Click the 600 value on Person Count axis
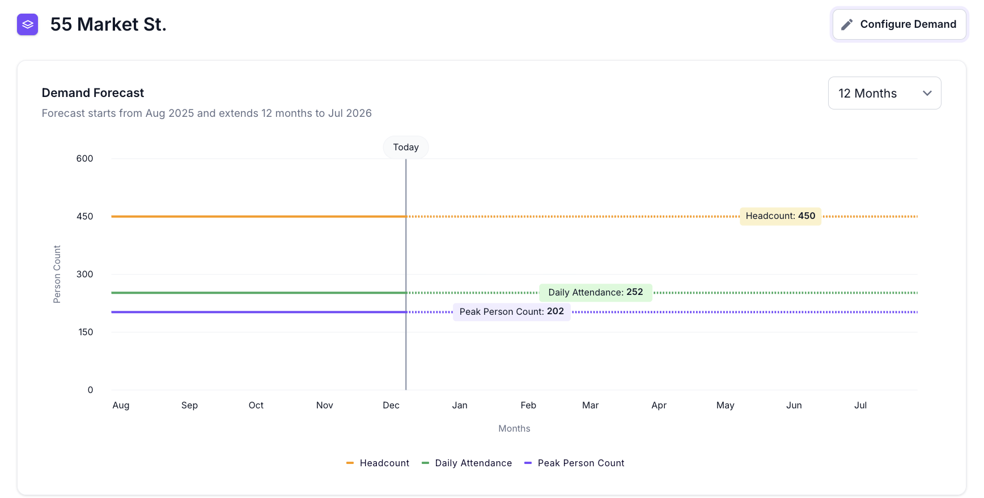The height and width of the screenshot is (498, 984). (84, 159)
